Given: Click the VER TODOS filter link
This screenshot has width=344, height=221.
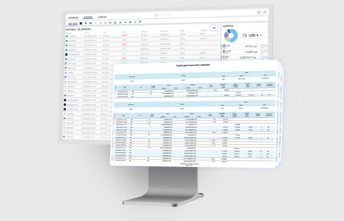Looking at the screenshot, I should [x=73, y=23].
